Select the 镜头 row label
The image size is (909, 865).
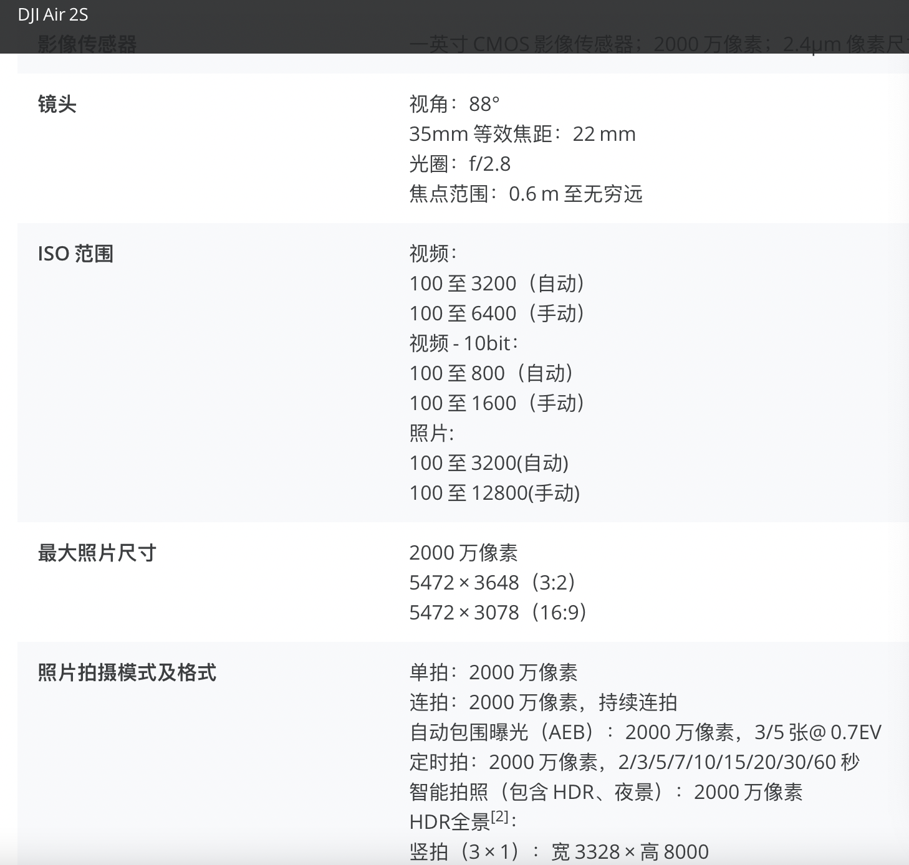coord(57,104)
